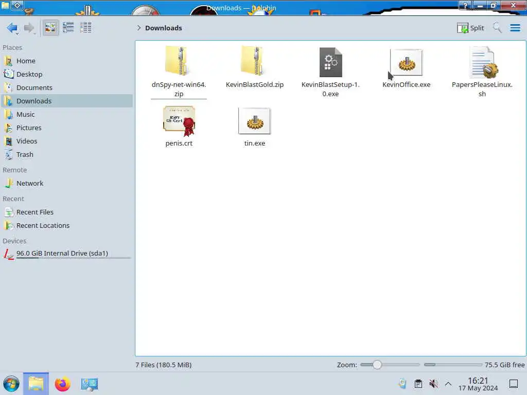Image resolution: width=527 pixels, height=395 pixels.
Task: Click the muted volume tray icon
Action: [x=433, y=384]
